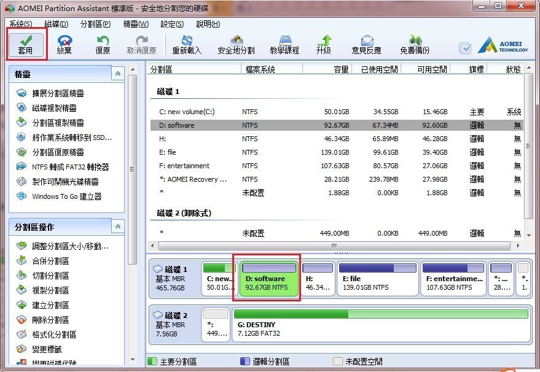Sort by 分割區 column header
Screen dimensions: 540x372
[194, 69]
